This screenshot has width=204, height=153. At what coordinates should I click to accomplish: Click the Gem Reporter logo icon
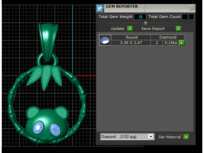(x=100, y=8)
